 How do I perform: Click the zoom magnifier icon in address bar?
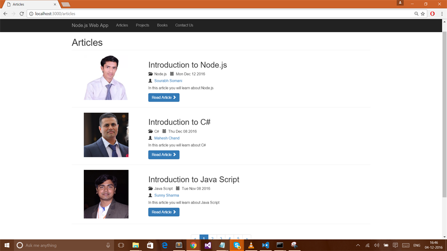416,14
